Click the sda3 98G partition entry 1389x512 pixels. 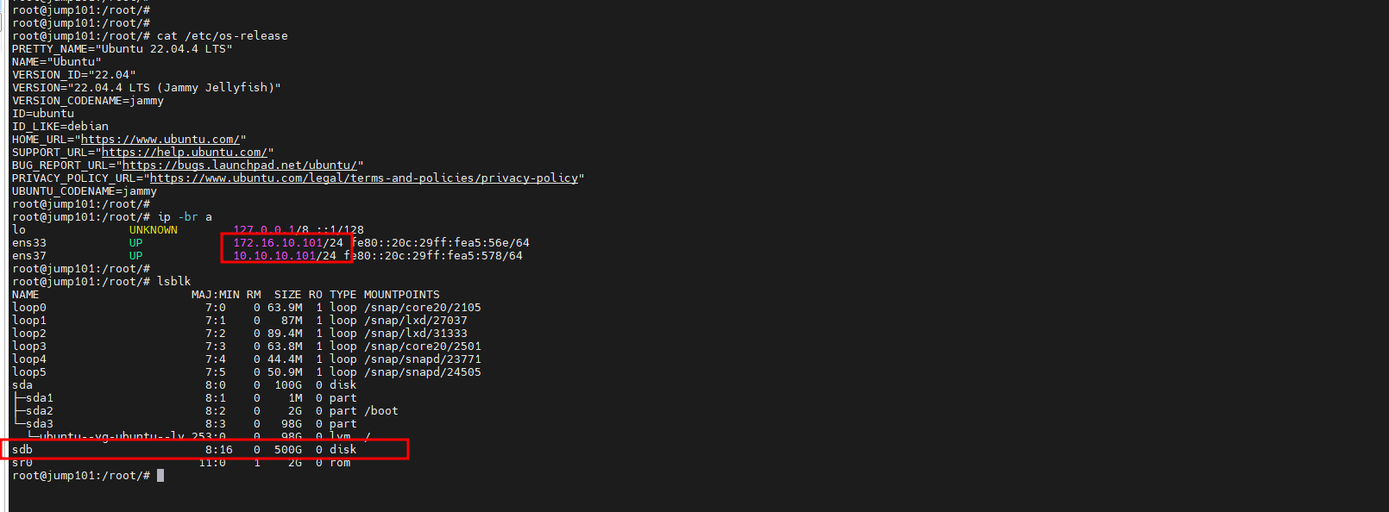pos(40,424)
